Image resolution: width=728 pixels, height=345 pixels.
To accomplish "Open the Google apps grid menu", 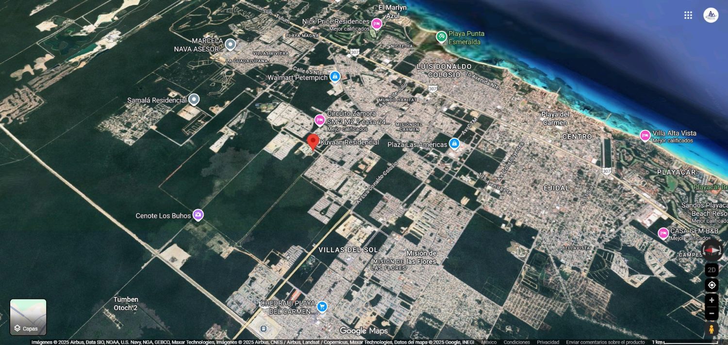I will coord(688,15).
